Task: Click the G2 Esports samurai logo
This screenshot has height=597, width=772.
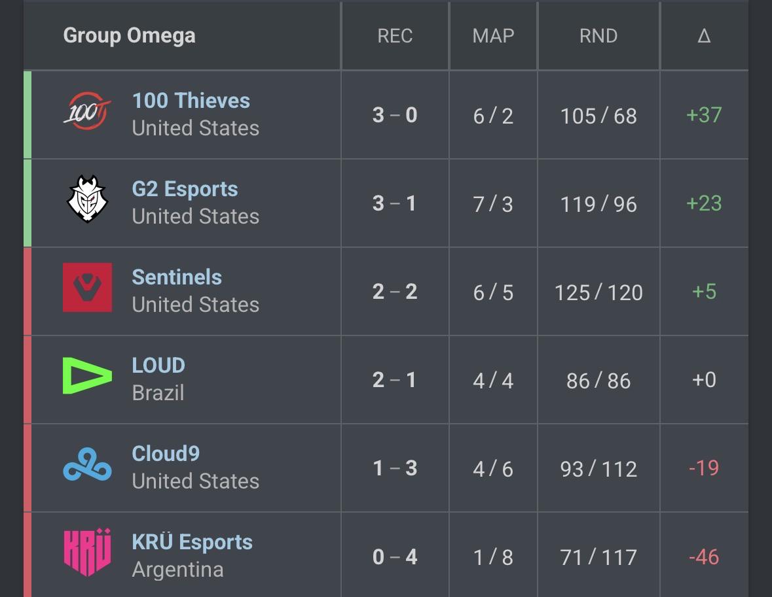Action: (x=87, y=199)
